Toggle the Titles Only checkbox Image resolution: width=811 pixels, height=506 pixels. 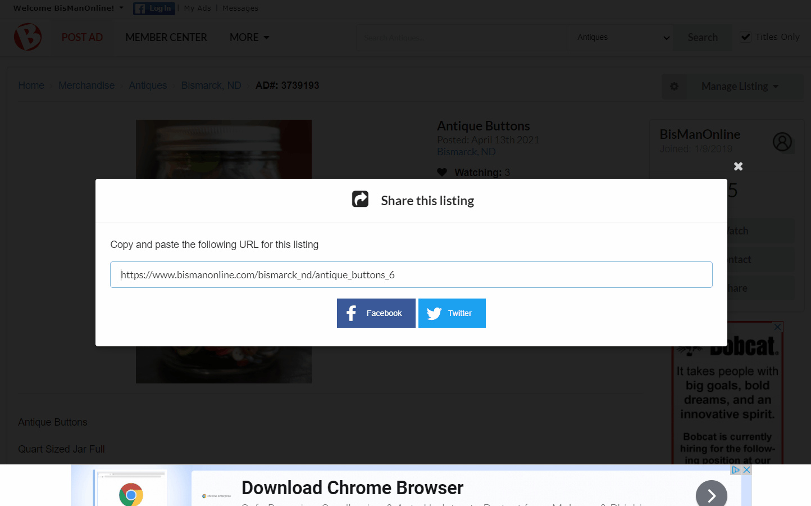[x=746, y=36]
